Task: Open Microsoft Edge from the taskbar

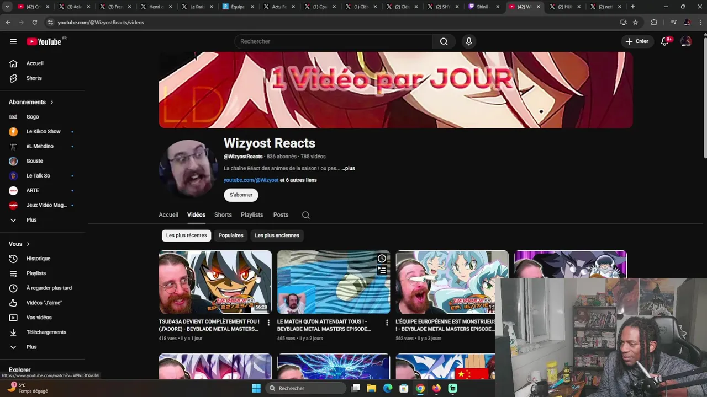Action: (x=388, y=388)
